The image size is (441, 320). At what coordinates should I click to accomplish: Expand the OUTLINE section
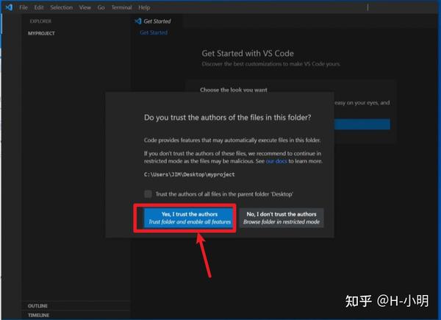(x=37, y=305)
